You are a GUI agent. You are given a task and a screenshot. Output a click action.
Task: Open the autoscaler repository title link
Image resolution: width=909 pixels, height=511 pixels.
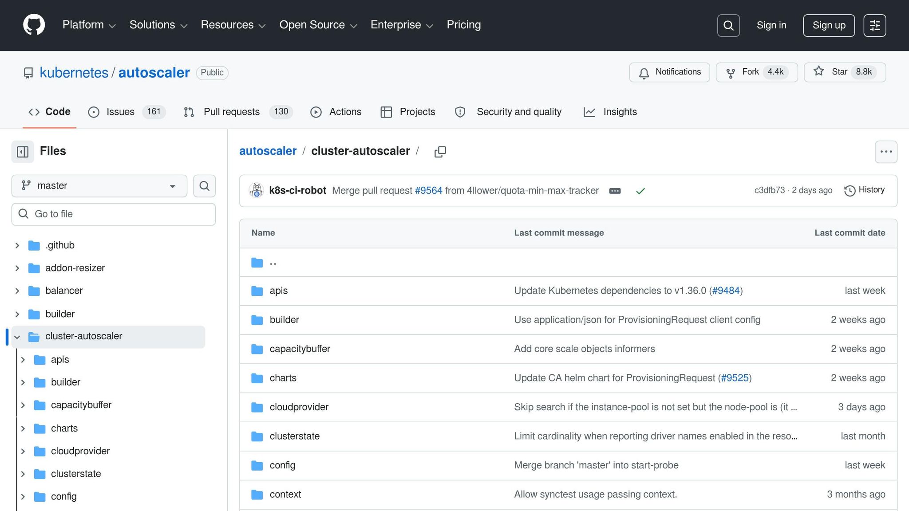click(154, 73)
